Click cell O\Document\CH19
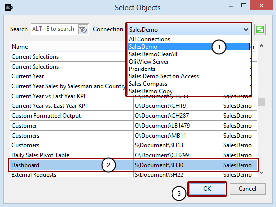 click(177, 106)
